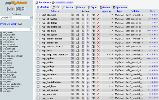Screen dimensions: 159x100
Task: Open the wp_mbp_ping_optimizer table name link
Action: click(55, 55)
